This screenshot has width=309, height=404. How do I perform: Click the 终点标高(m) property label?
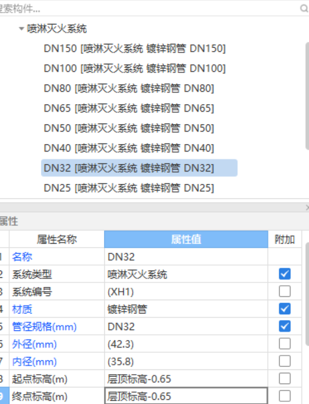click(x=40, y=397)
